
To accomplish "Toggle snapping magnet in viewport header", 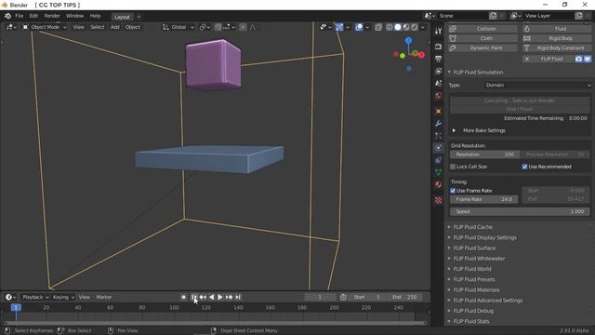I will pos(218,27).
